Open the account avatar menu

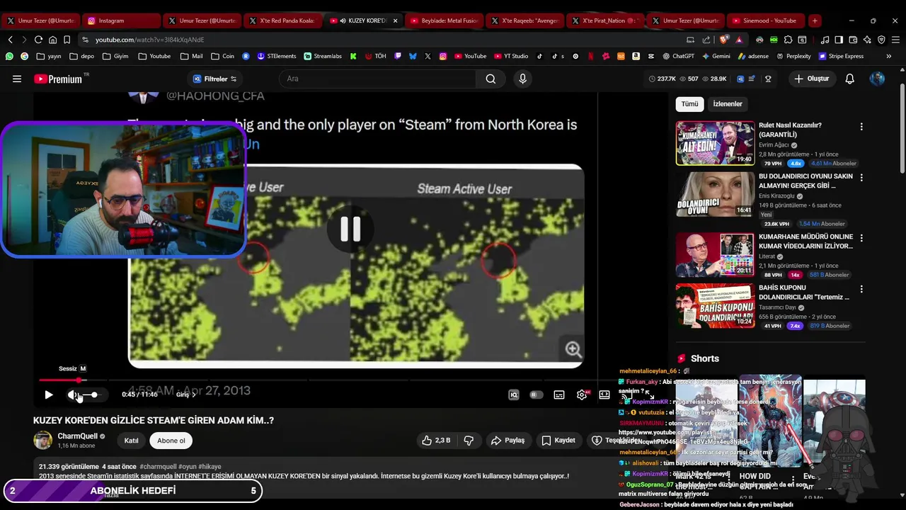[x=877, y=79]
